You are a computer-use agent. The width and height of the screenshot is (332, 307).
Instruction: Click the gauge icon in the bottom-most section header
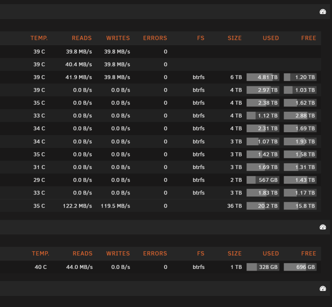tap(323, 289)
